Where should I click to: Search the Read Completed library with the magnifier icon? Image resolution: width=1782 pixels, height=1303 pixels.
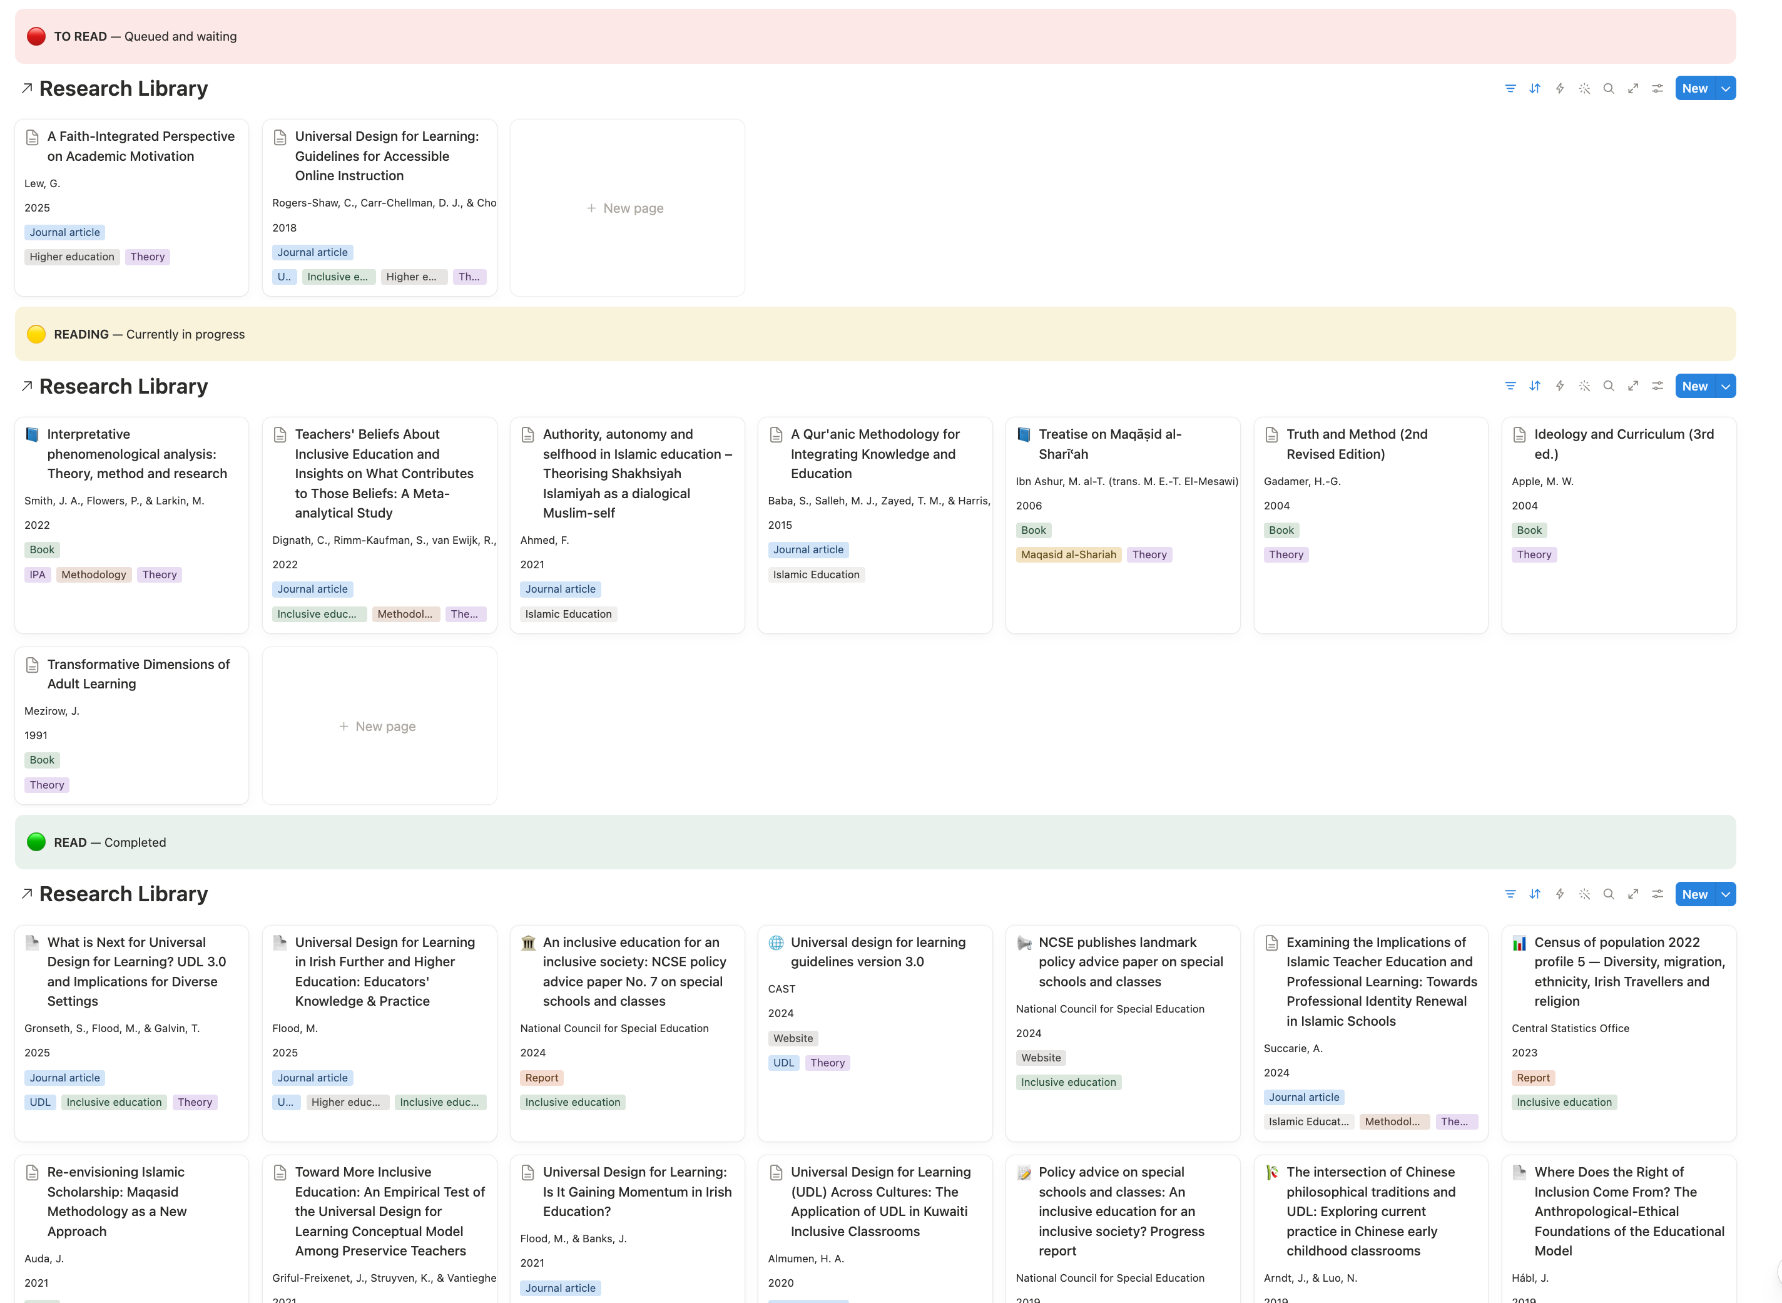pos(1609,894)
